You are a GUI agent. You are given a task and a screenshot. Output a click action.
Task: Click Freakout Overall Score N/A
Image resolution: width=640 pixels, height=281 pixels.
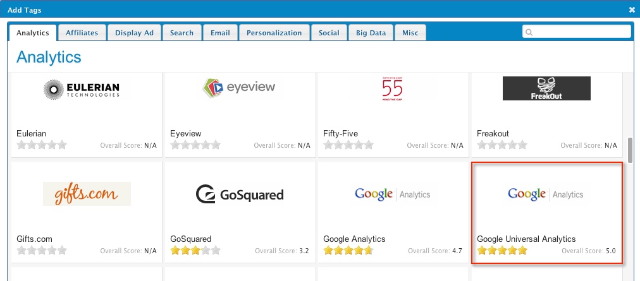(589, 145)
